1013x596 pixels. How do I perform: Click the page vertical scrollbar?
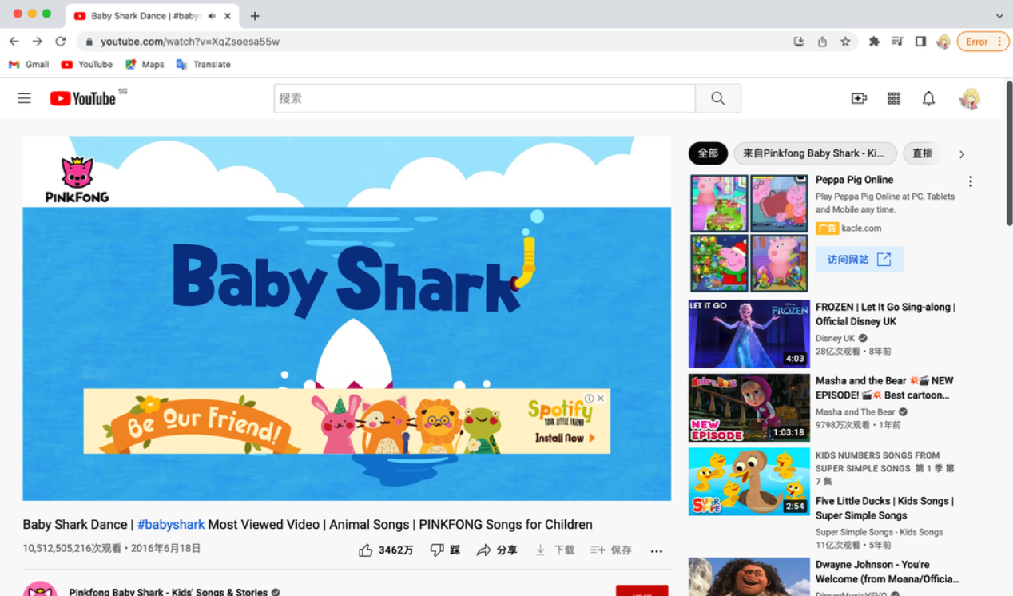(1009, 153)
